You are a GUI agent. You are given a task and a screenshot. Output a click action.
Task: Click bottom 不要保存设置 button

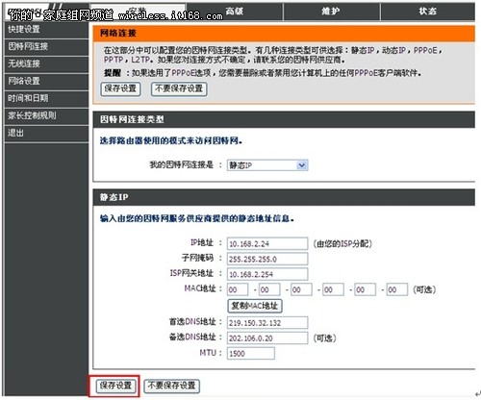171,386
